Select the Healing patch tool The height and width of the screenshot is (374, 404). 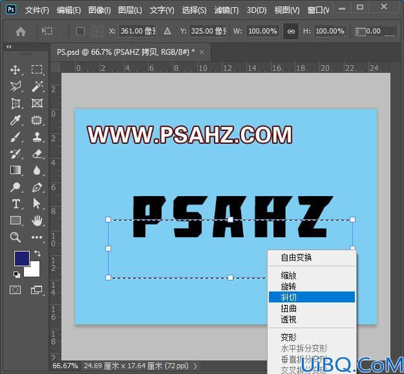coord(37,120)
